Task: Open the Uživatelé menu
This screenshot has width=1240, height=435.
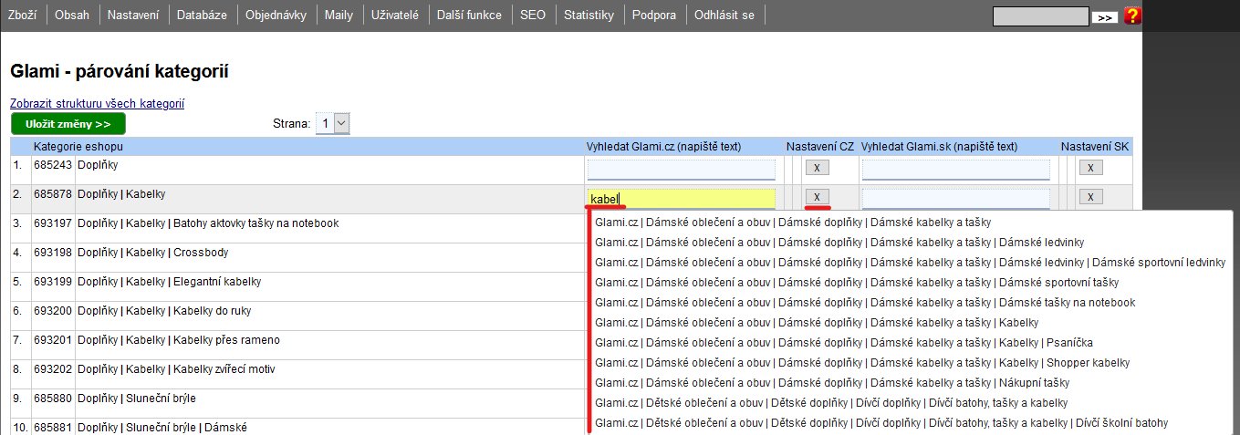Action: [395, 16]
